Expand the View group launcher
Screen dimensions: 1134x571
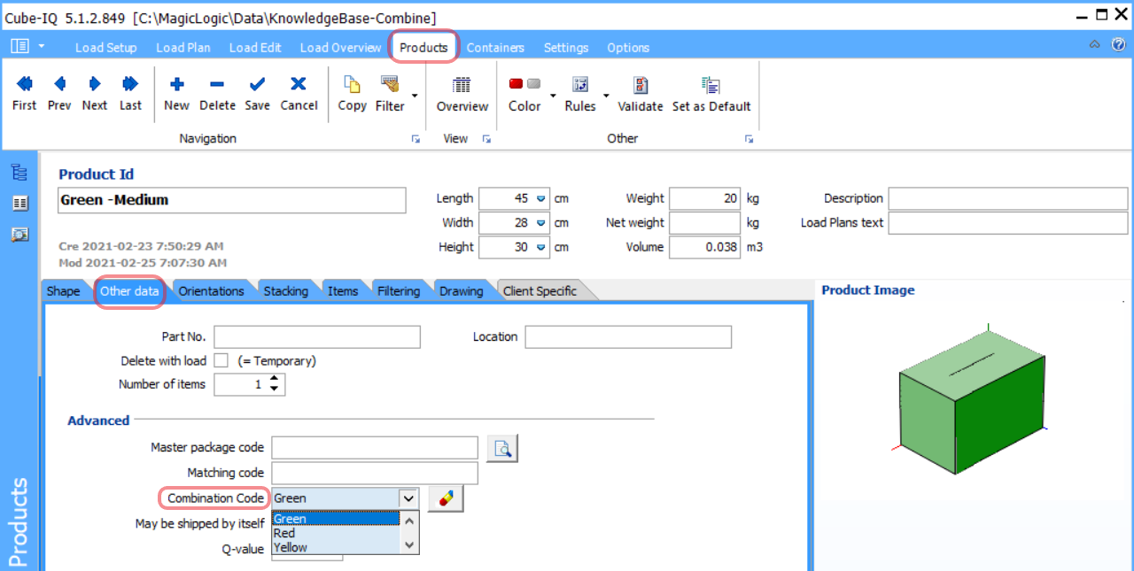tap(486, 139)
